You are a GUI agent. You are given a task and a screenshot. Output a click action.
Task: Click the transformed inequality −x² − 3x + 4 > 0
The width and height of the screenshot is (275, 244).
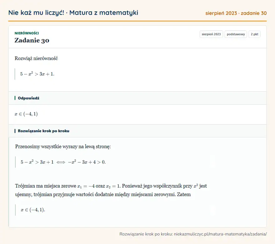pos(87,162)
